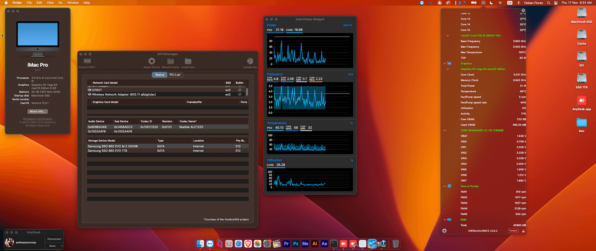Click Wi-Fi icon in menu bar

500,3
